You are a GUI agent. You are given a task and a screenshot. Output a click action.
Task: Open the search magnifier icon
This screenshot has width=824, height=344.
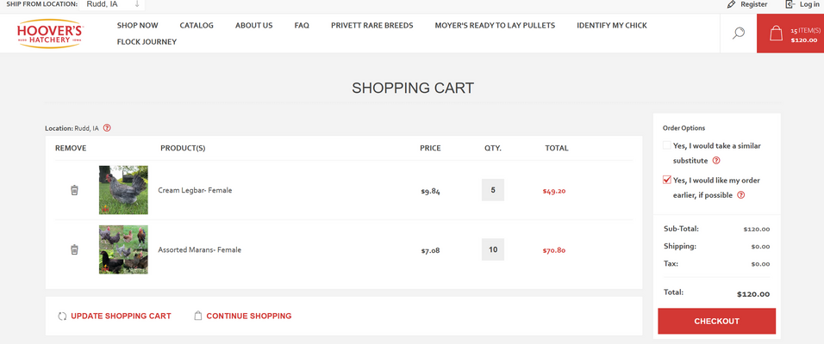point(739,34)
